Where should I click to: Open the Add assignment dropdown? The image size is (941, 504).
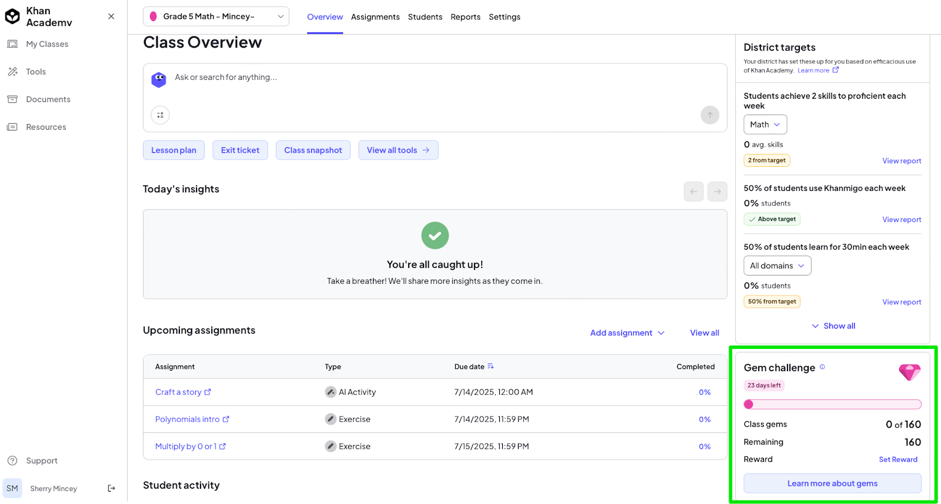(628, 333)
